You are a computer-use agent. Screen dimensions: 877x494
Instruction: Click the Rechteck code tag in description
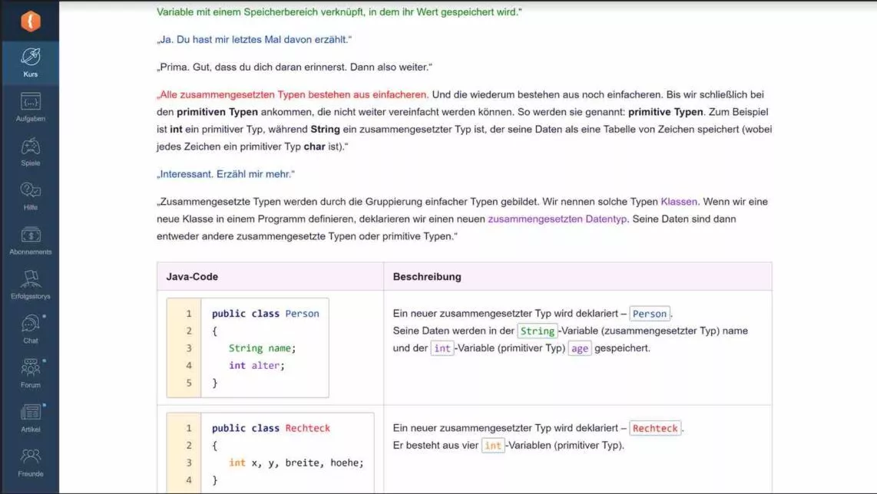(655, 428)
